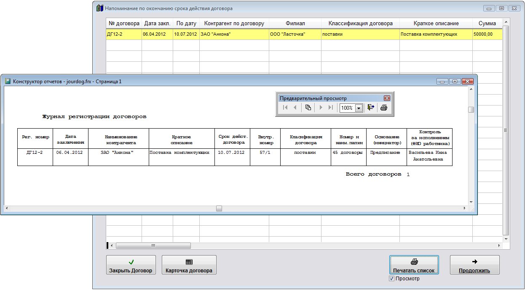The image size is (525, 290).
Task: Click the printer icon in preview toolbar
Action: pyautogui.click(x=383, y=108)
